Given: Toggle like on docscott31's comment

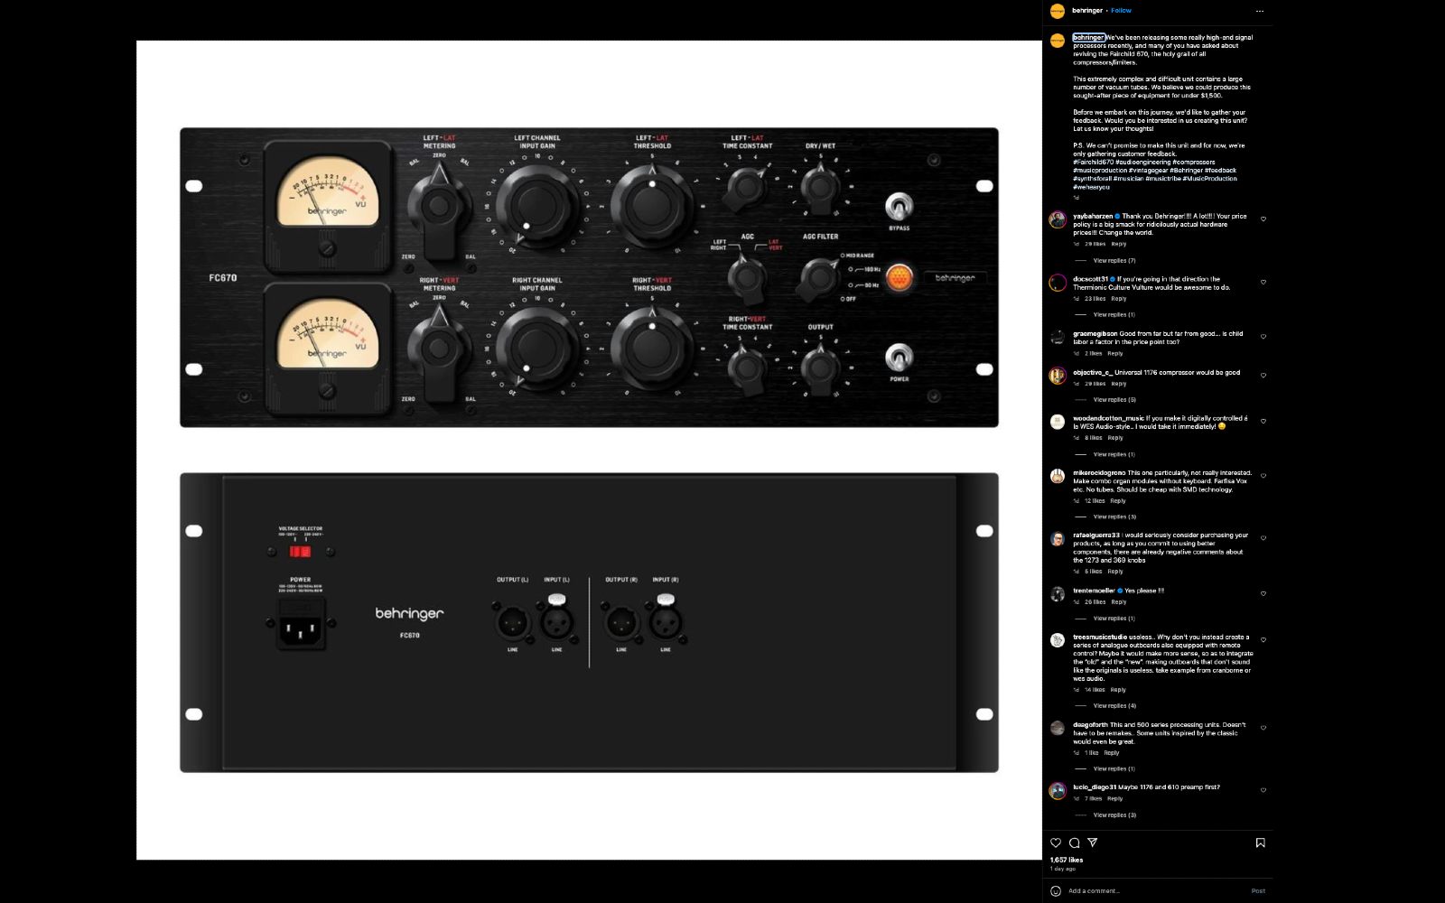Looking at the screenshot, I should pos(1263,283).
